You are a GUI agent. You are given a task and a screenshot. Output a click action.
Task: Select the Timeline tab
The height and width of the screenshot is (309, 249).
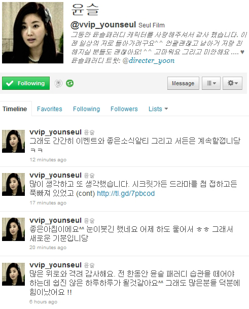[x=15, y=109]
